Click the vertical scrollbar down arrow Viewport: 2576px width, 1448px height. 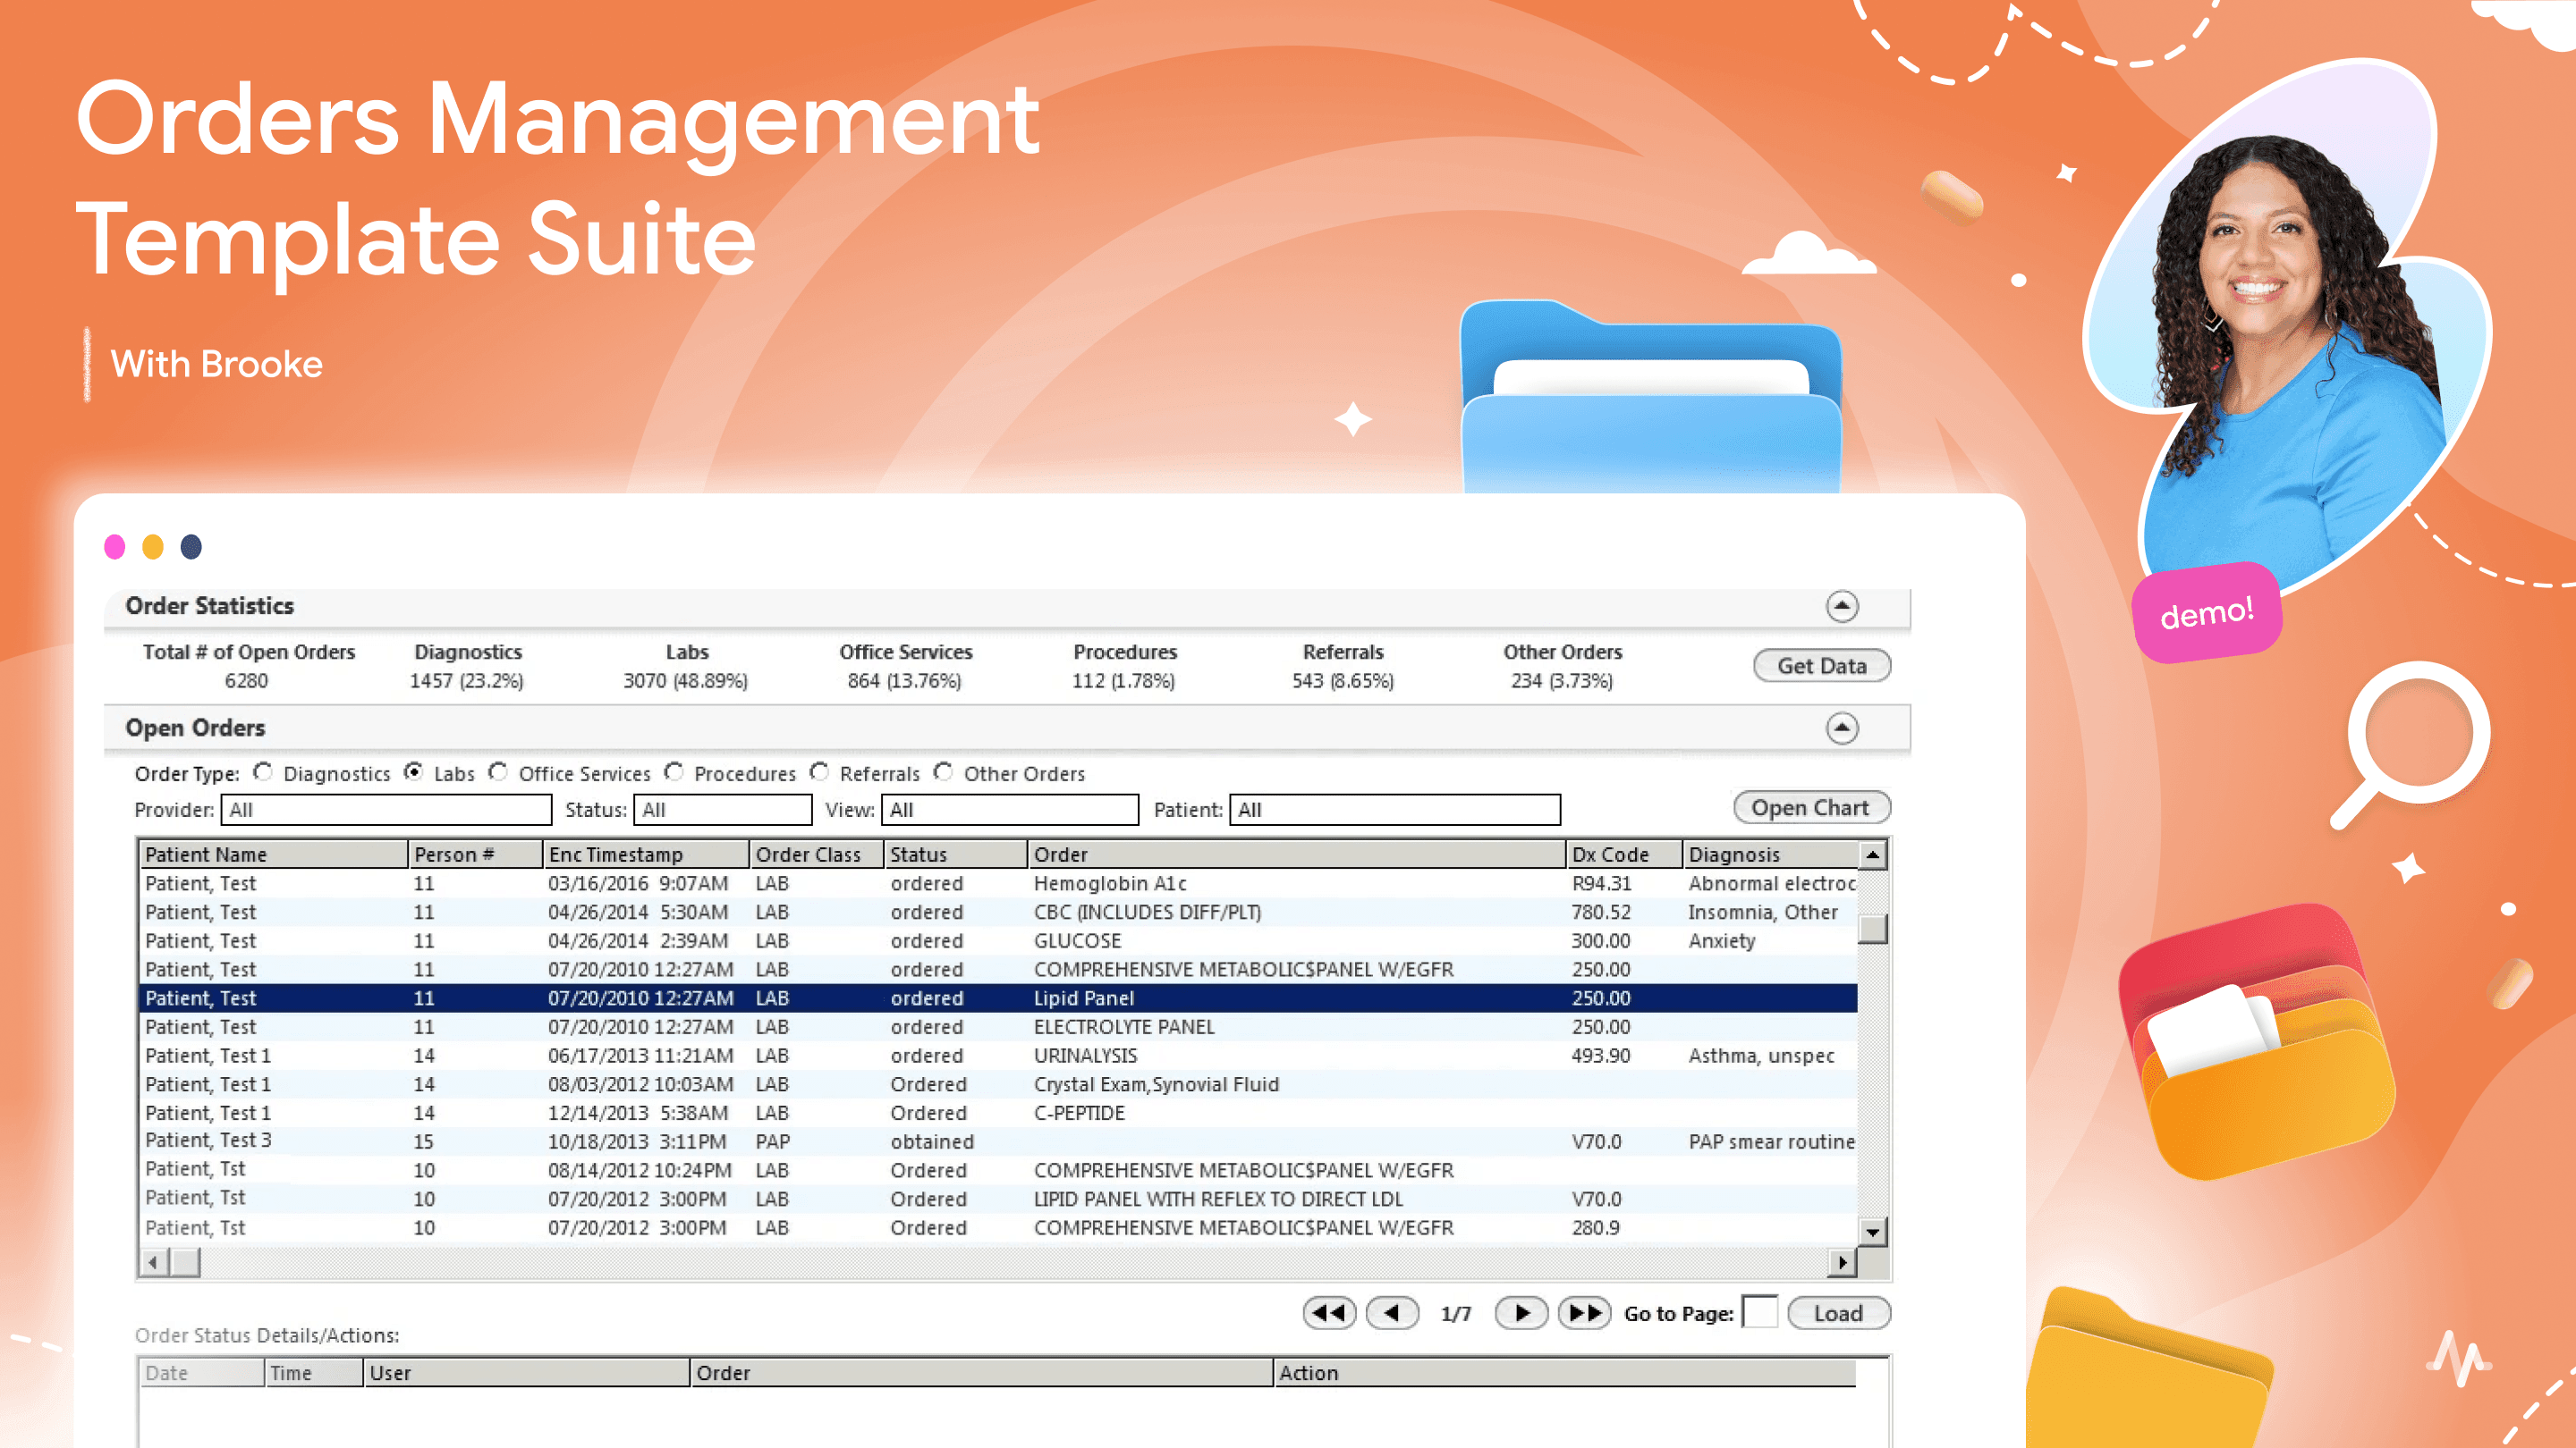(1872, 1231)
